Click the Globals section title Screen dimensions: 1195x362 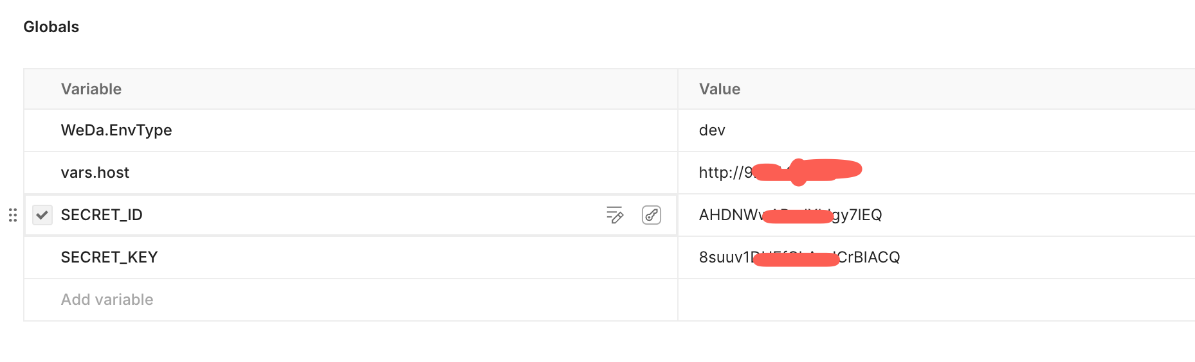(x=51, y=27)
